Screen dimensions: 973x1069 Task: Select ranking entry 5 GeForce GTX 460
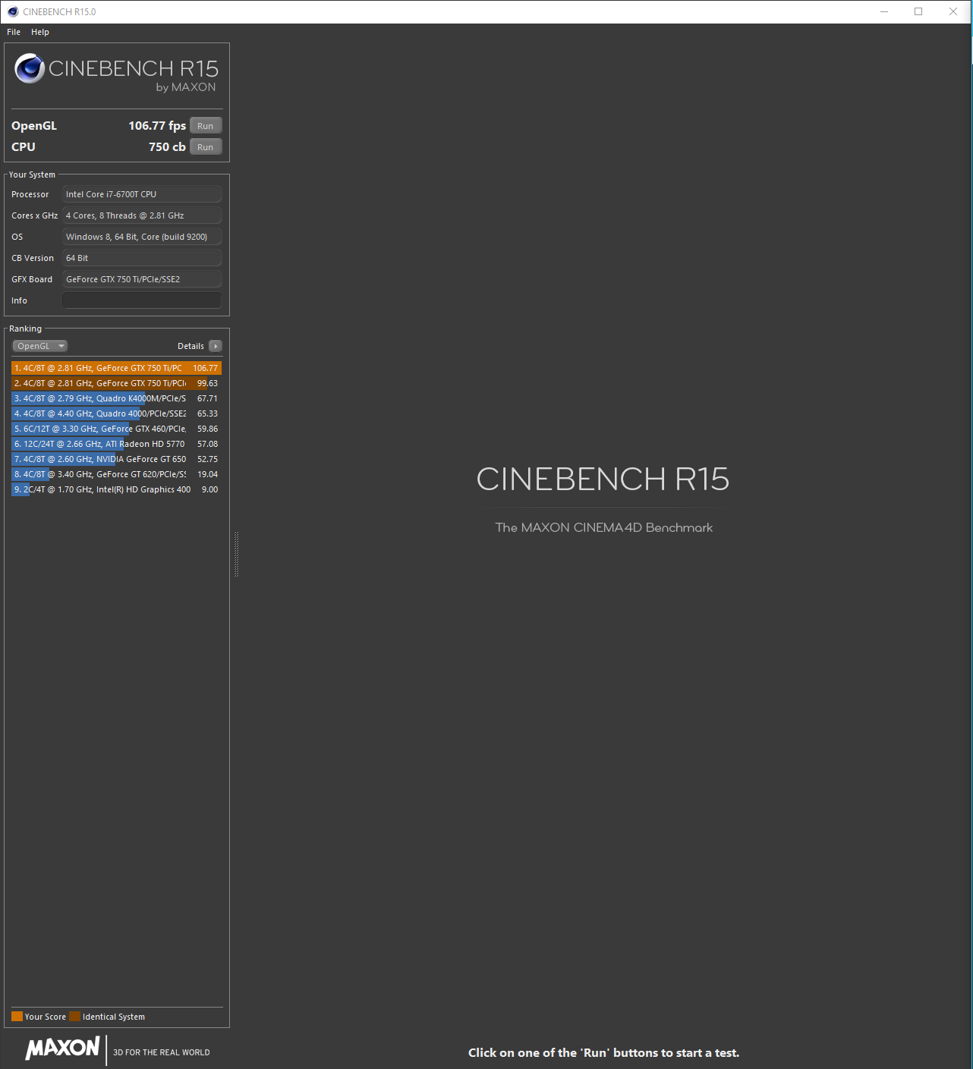tap(116, 429)
